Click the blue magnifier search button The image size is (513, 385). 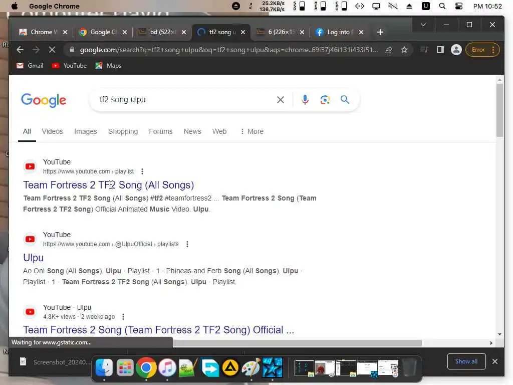pos(345,100)
